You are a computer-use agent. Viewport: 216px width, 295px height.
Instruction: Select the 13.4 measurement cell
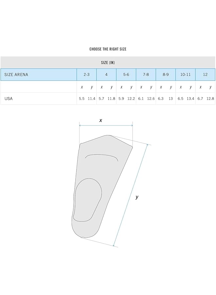[x=190, y=98]
